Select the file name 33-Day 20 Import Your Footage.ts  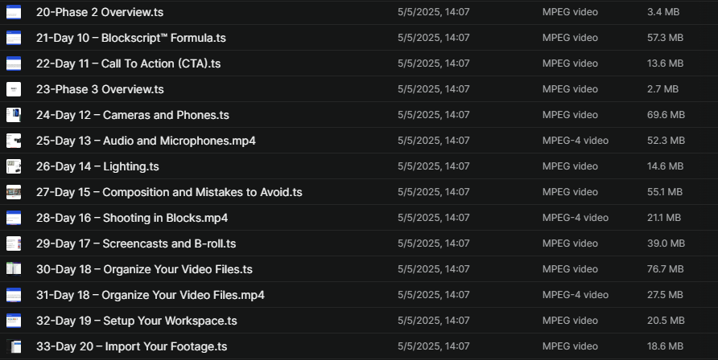click(x=131, y=346)
